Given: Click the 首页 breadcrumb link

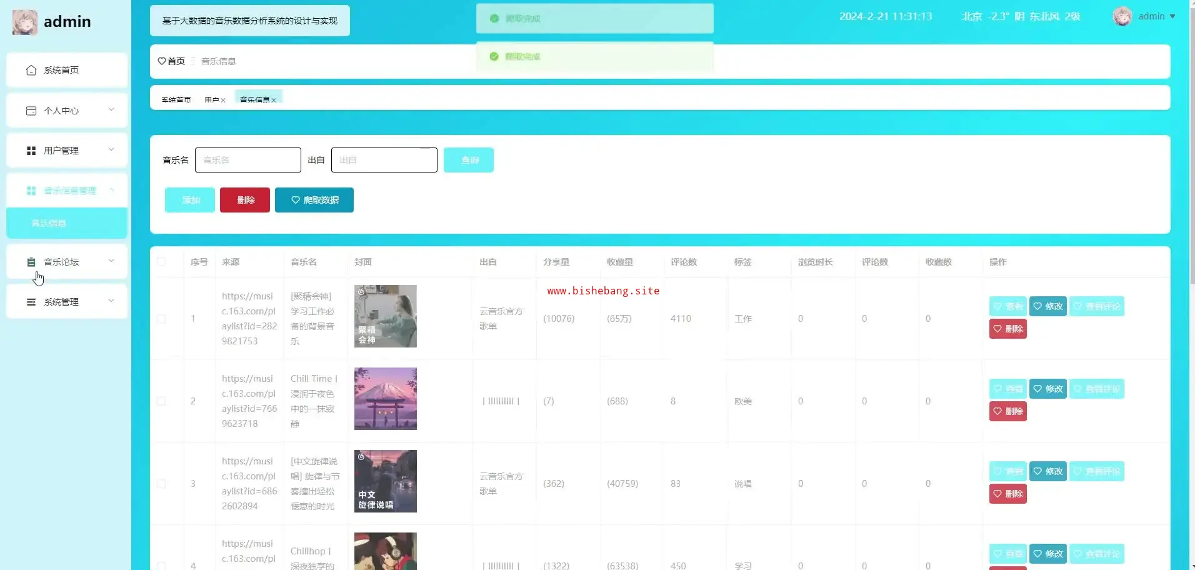Looking at the screenshot, I should pyautogui.click(x=176, y=61).
